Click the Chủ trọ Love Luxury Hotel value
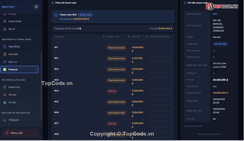Viewport: 244px width, 141px height. (219, 65)
